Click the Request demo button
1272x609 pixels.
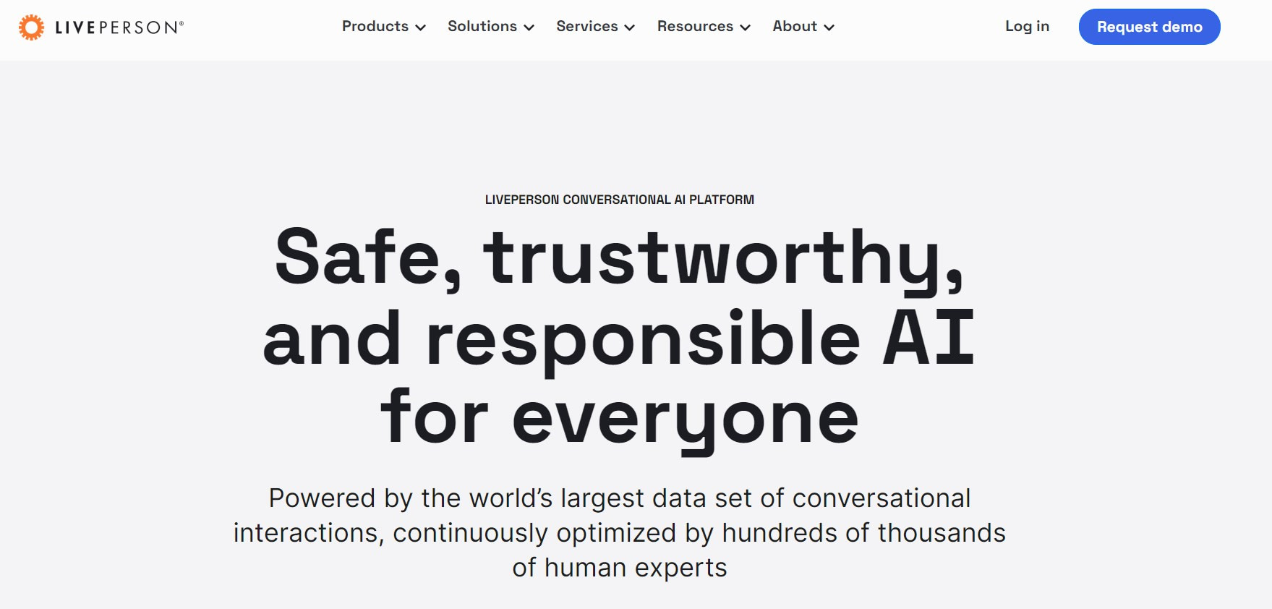[x=1149, y=27]
